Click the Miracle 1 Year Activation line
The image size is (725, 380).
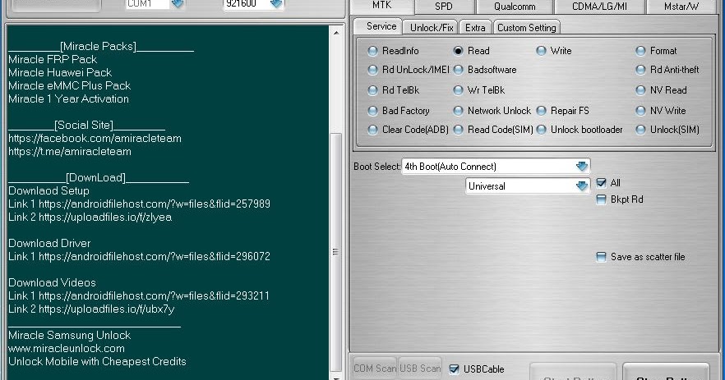click(x=68, y=98)
